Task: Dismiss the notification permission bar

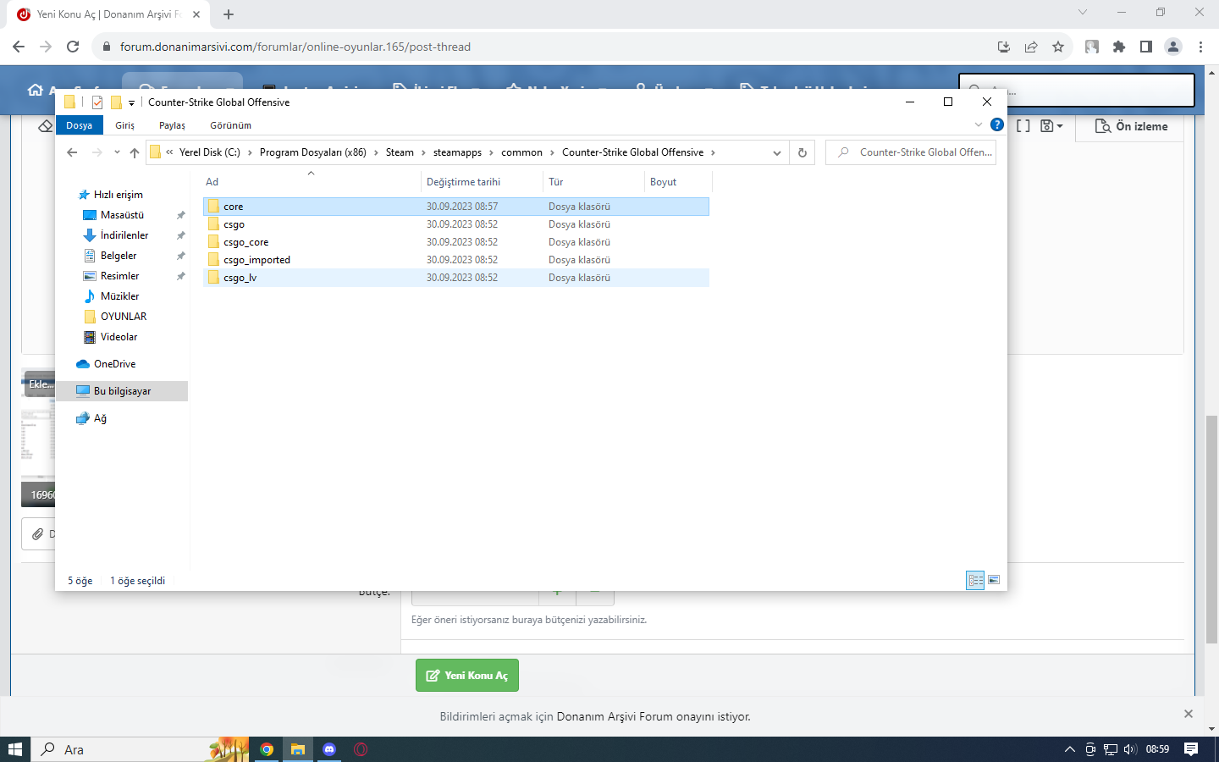Action: coord(1189,714)
